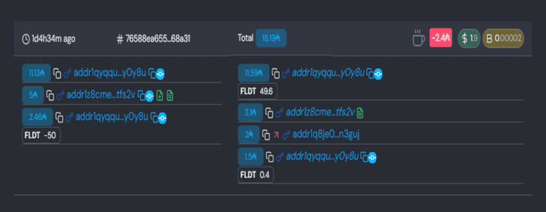Click the key icon in the 2₳ row
The width and height of the screenshot is (546, 212).
click(x=286, y=135)
